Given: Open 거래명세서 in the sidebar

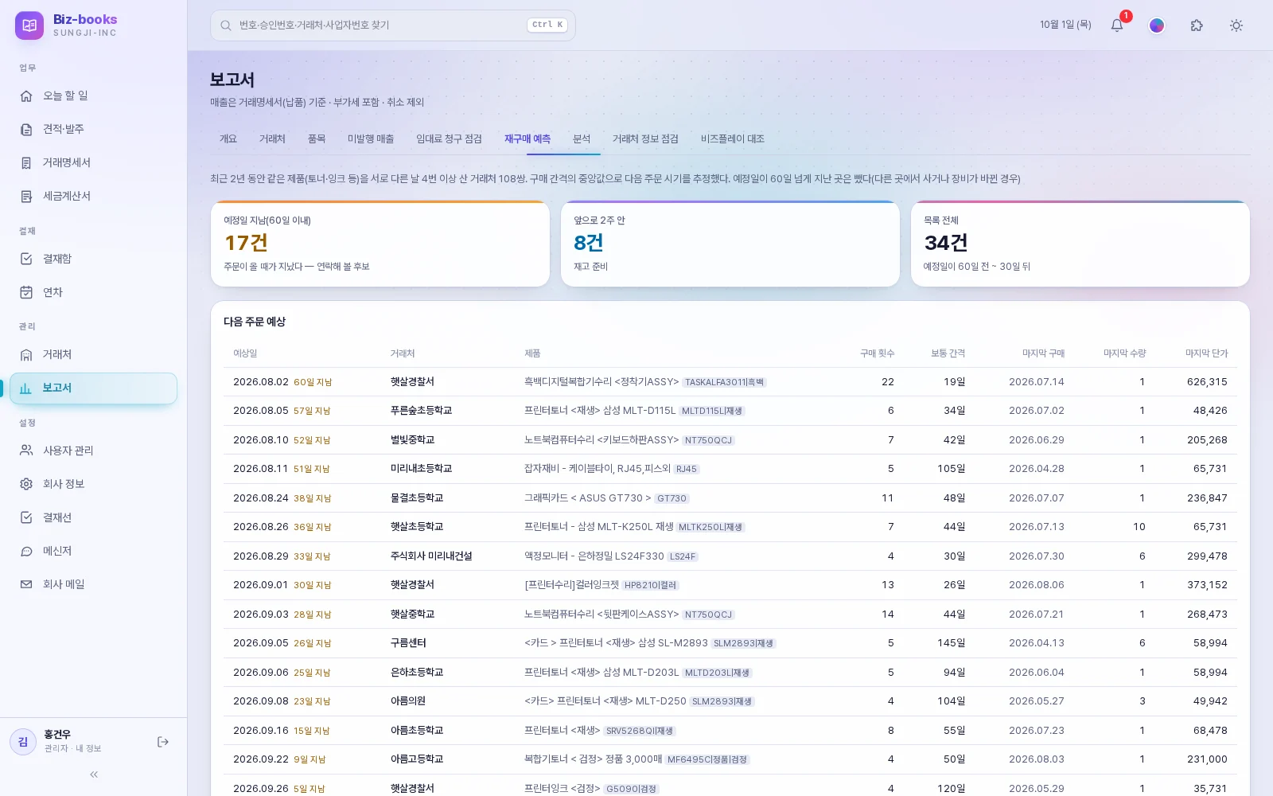Looking at the screenshot, I should pos(93,162).
